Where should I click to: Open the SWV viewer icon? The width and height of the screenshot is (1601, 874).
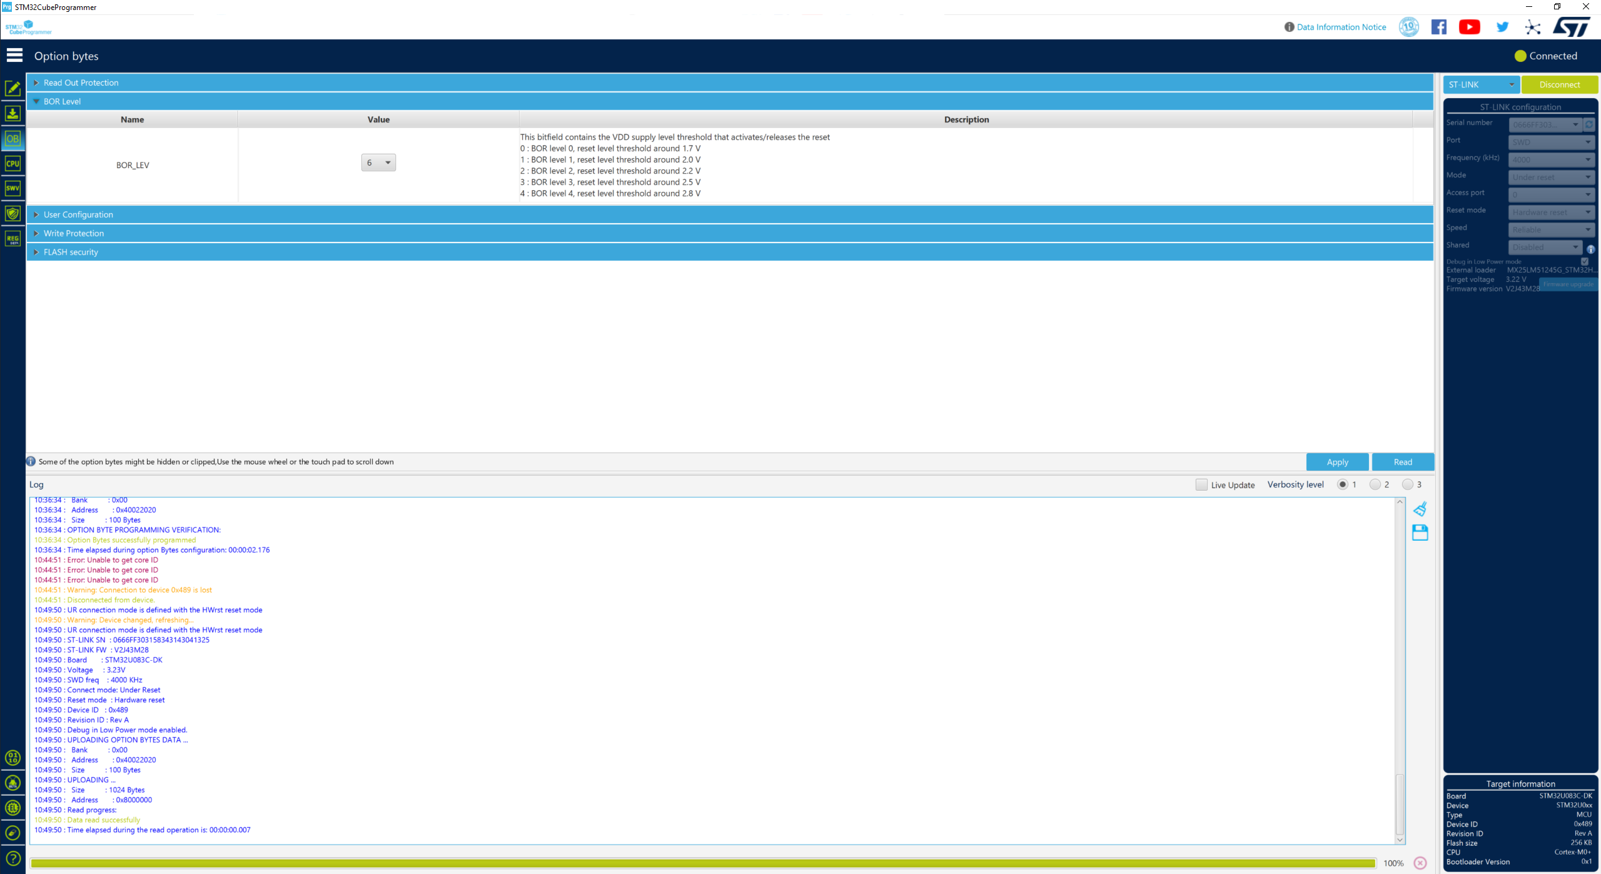[x=13, y=188]
